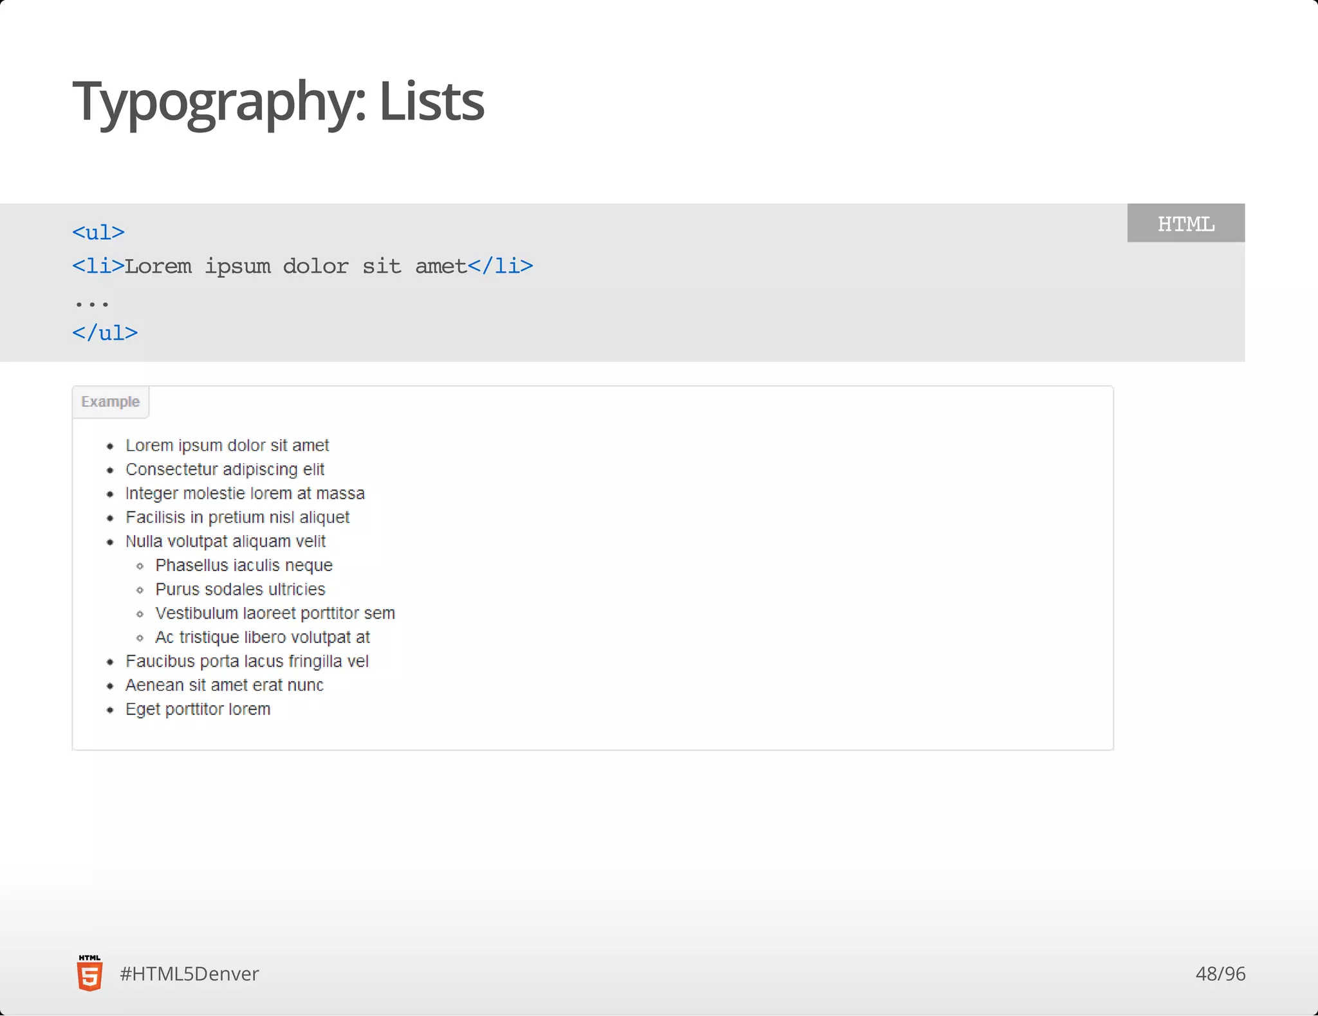The height and width of the screenshot is (1016, 1318).
Task: Click the <li>Lorem ipsum dolor sit amet</li> code line
Action: point(302,266)
